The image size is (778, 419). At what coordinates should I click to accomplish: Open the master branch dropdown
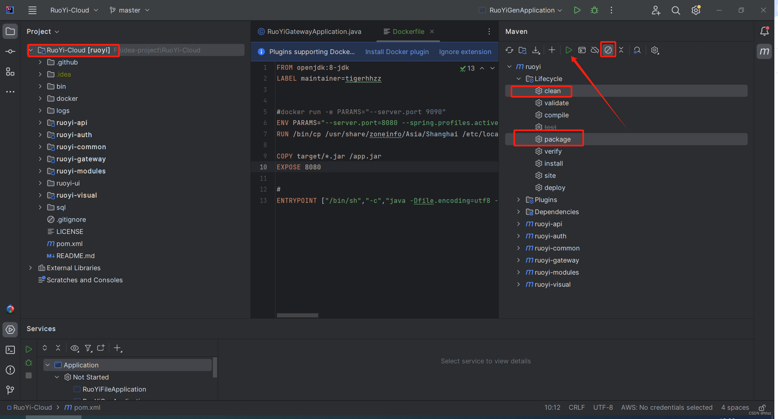129,10
